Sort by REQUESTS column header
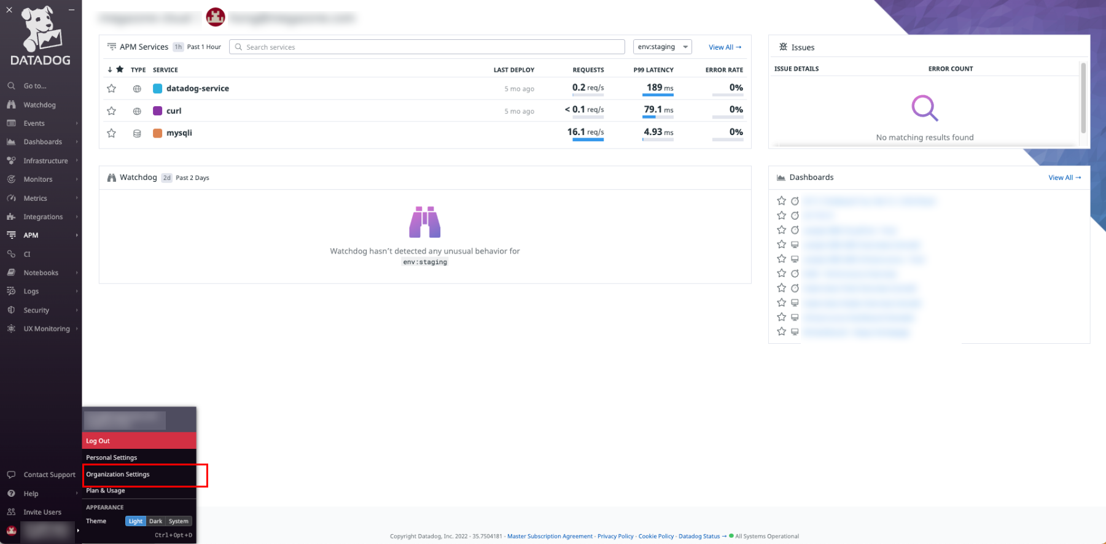Viewport: 1106px width, 544px height. 588,70
